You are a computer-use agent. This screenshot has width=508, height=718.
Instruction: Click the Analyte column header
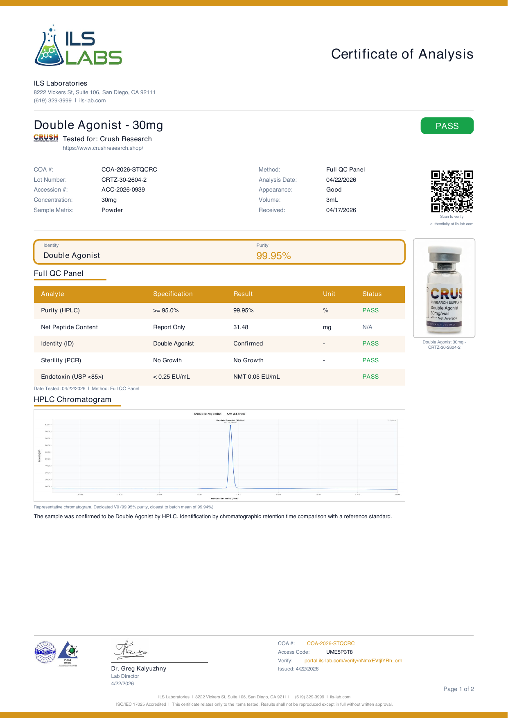click(52, 294)
